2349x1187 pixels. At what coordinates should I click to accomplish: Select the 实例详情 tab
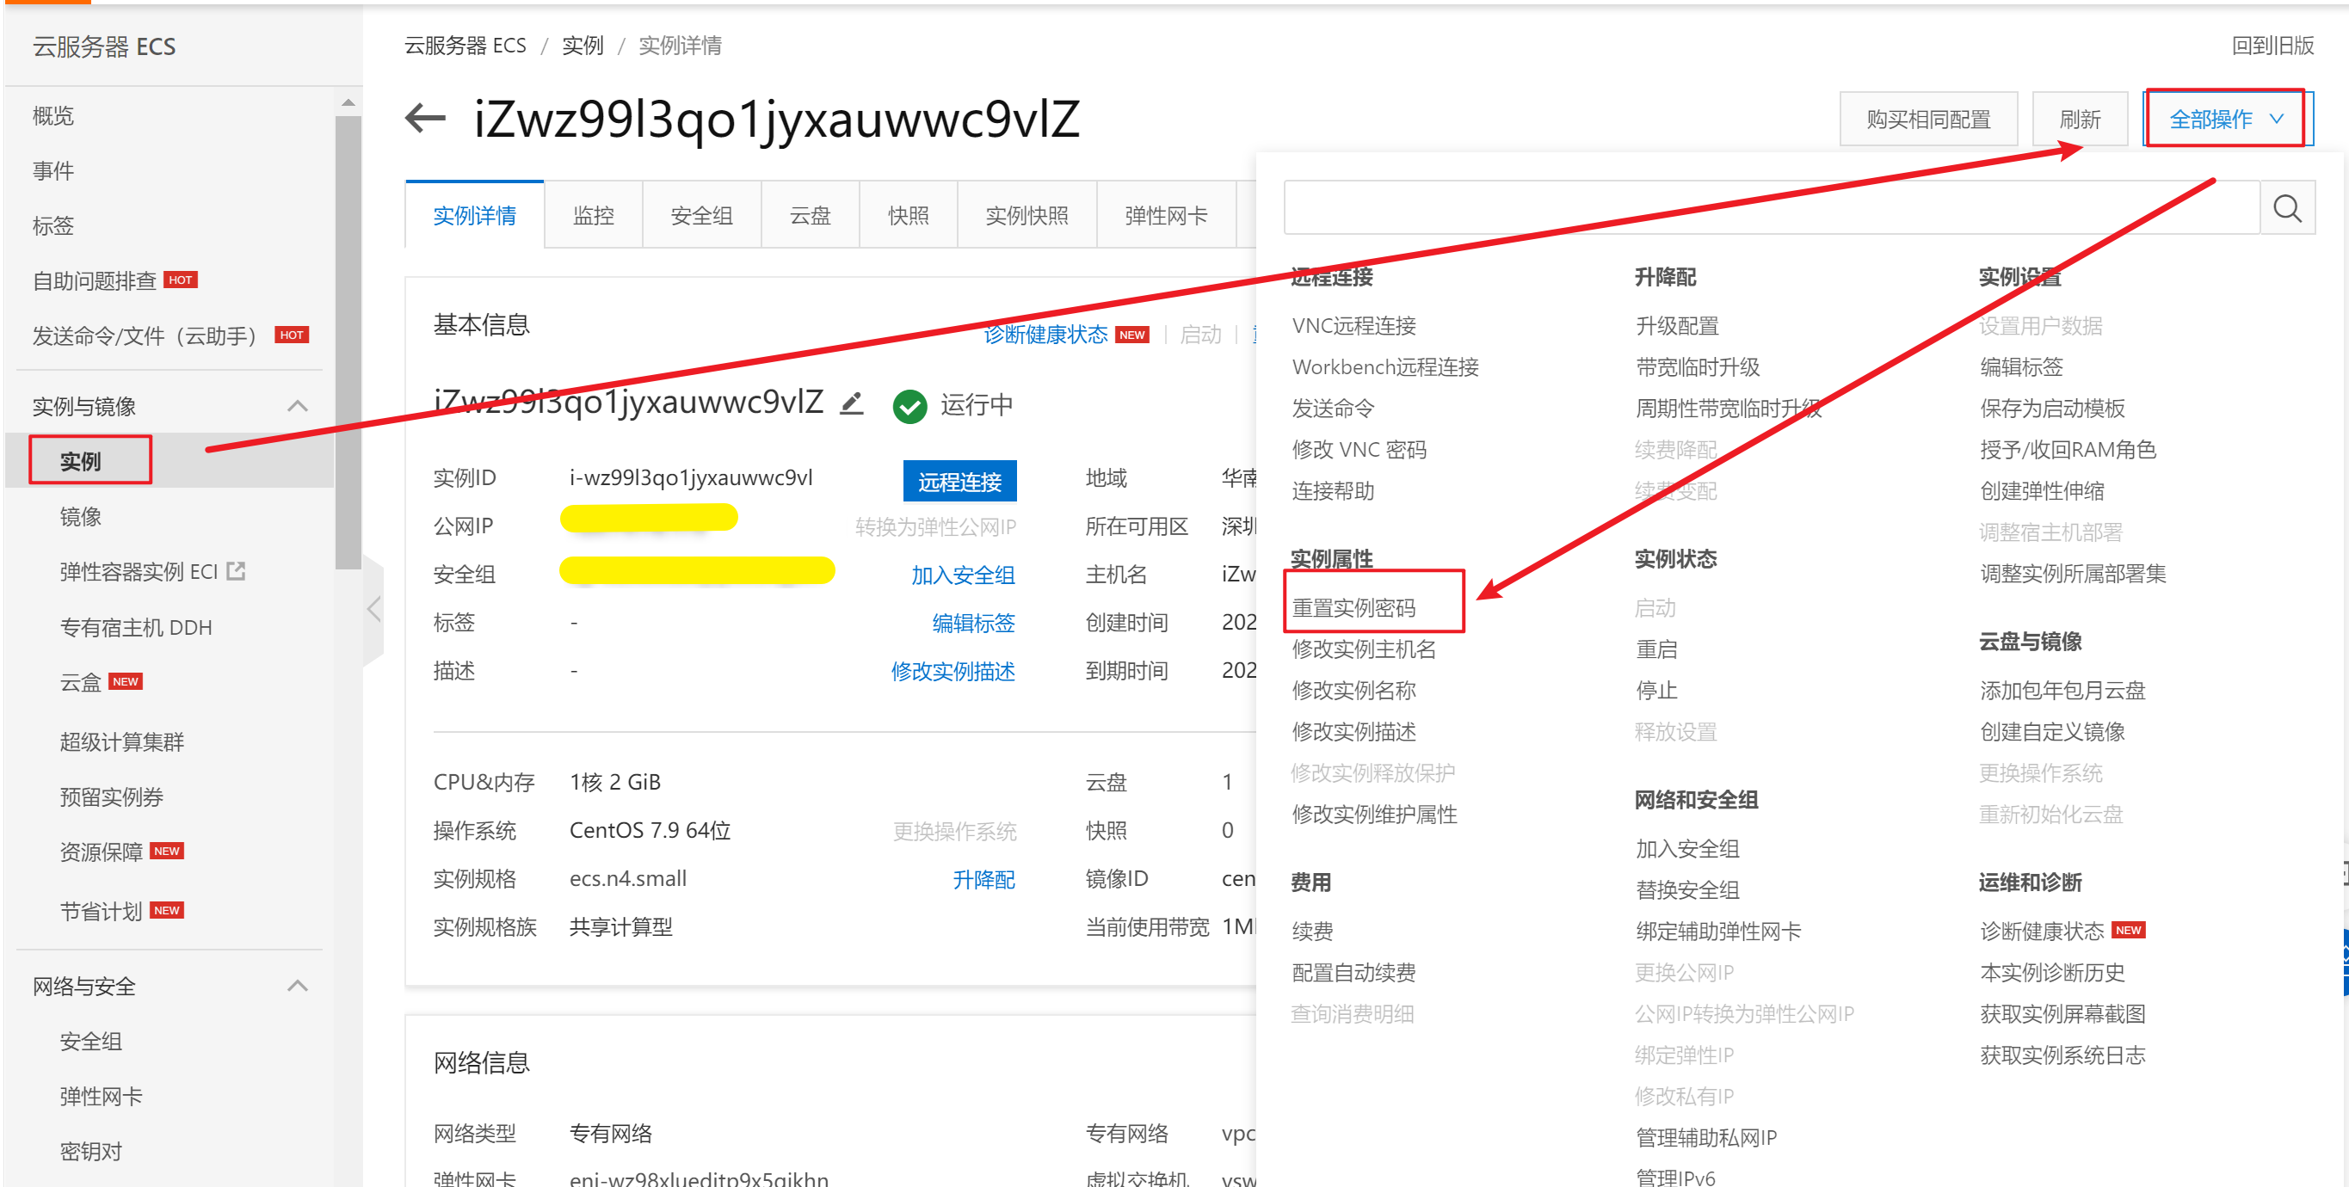point(474,215)
